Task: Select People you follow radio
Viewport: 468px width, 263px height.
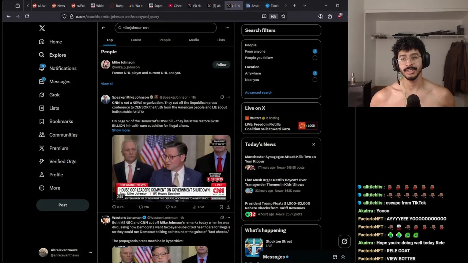Action: [315, 58]
